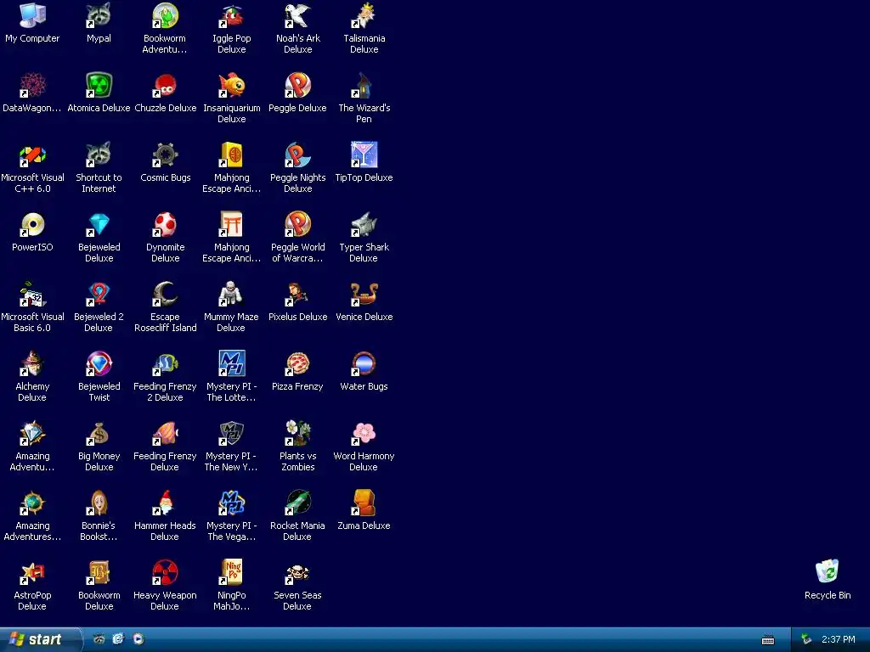
Task: Click the Hammer Heads Deluxe gnome icon
Action: (x=166, y=503)
